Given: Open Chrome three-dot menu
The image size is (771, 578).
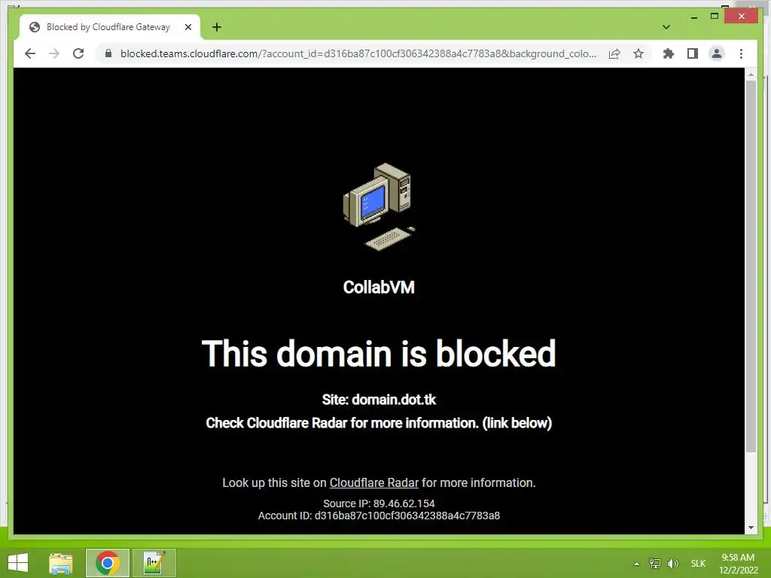Looking at the screenshot, I should coord(741,53).
